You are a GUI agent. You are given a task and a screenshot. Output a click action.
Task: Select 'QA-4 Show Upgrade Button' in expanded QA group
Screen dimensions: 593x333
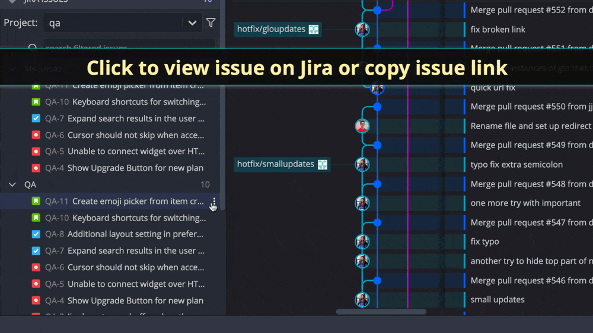tap(124, 300)
